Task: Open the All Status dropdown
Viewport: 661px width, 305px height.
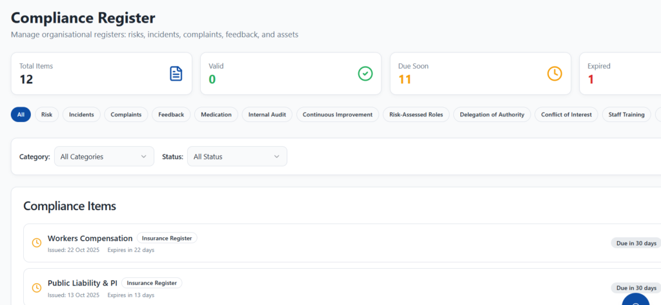Action: pyautogui.click(x=237, y=156)
